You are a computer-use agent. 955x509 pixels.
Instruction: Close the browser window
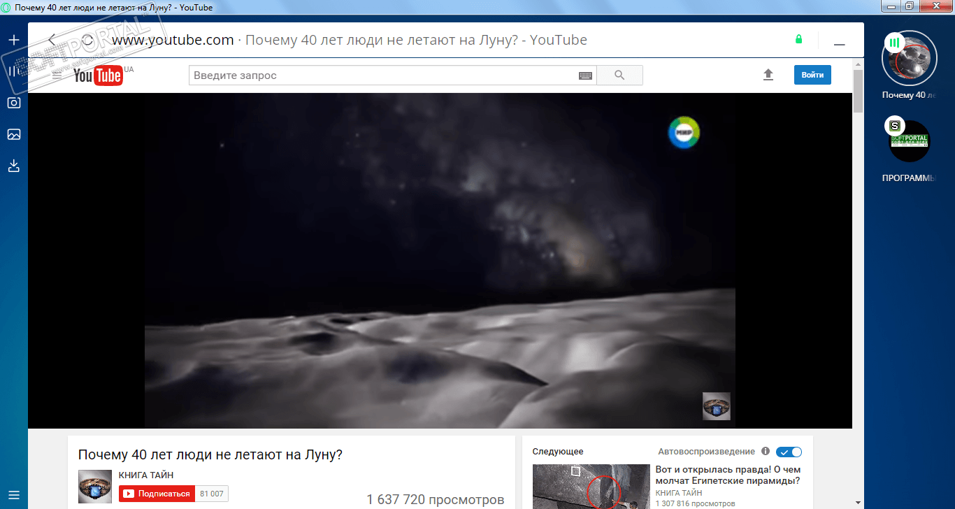[935, 6]
